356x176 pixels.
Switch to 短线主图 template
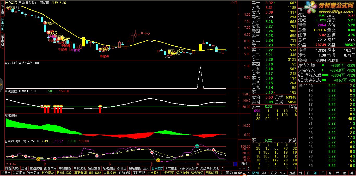click(x=94, y=168)
